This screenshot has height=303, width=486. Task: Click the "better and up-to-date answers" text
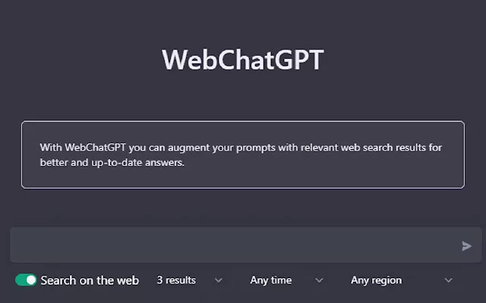pyautogui.click(x=112, y=163)
